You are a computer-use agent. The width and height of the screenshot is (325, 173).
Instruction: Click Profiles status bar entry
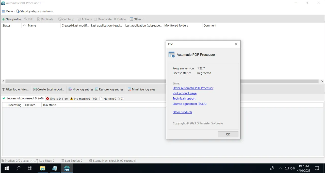tap(15, 161)
